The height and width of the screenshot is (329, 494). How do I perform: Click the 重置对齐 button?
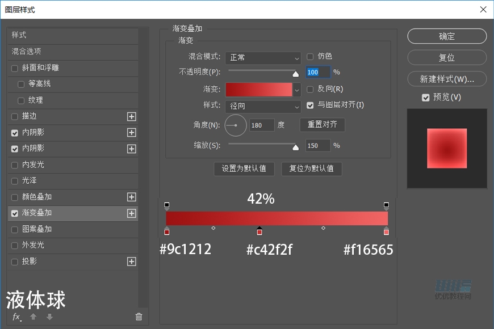coord(322,125)
